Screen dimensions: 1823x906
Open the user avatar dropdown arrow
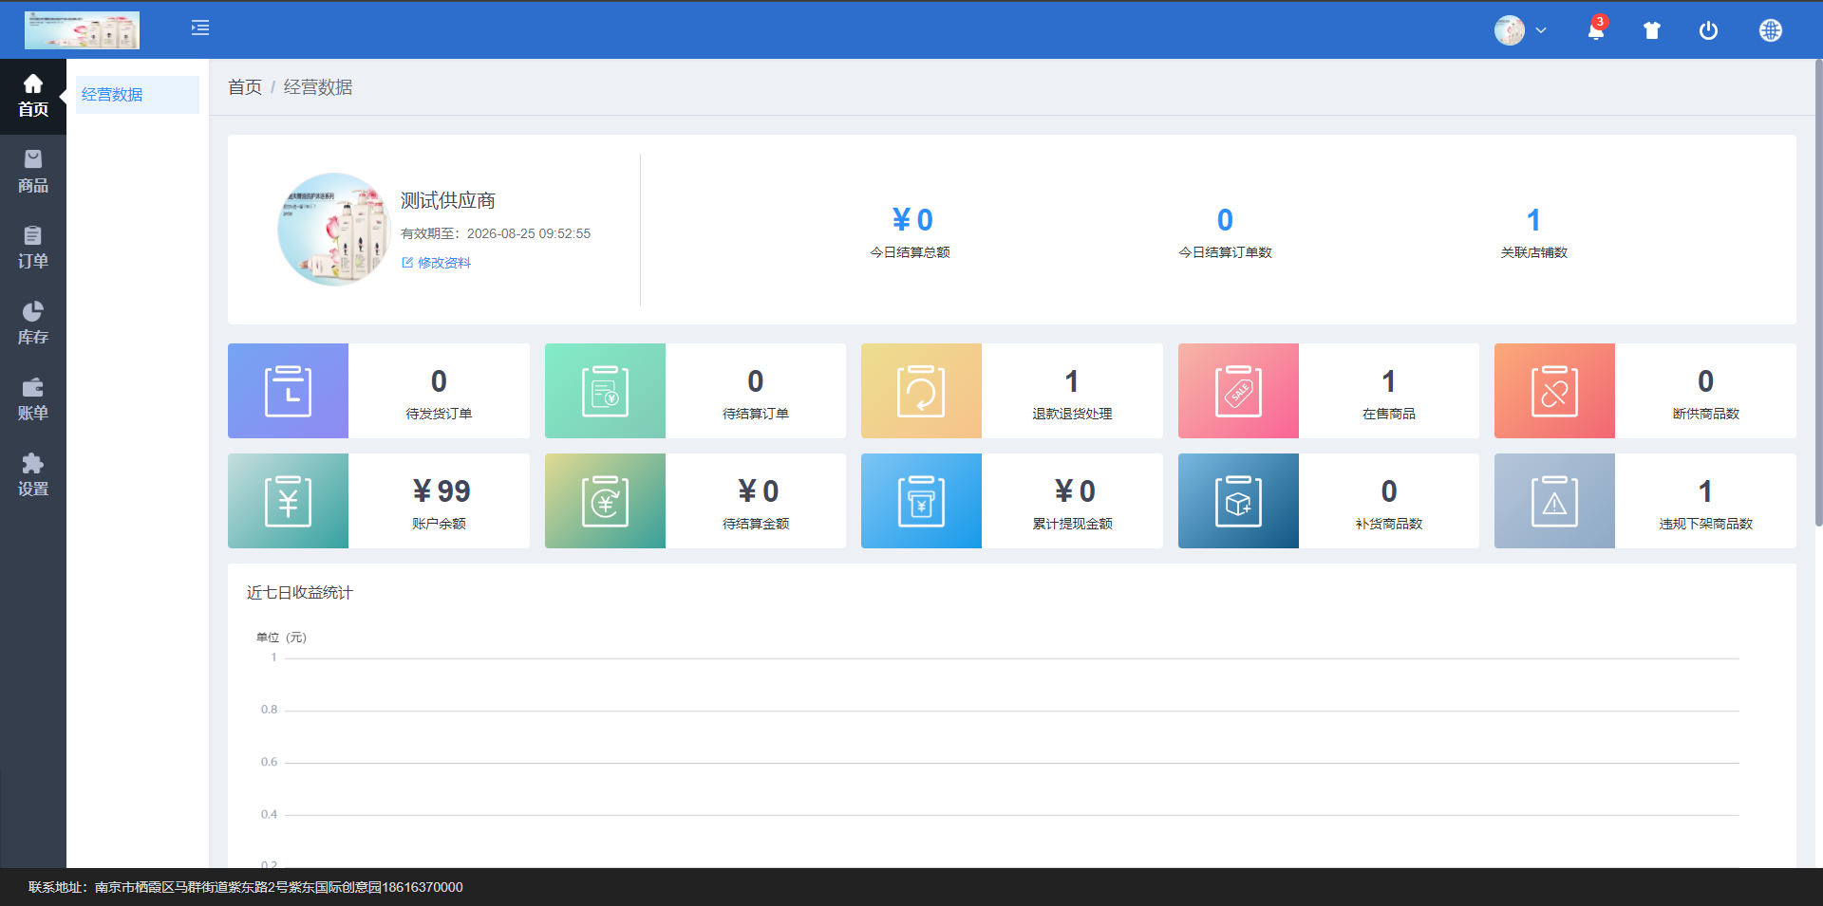[1541, 30]
